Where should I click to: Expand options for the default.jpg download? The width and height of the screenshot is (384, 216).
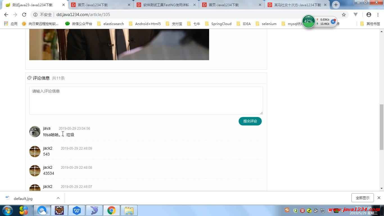(58, 198)
